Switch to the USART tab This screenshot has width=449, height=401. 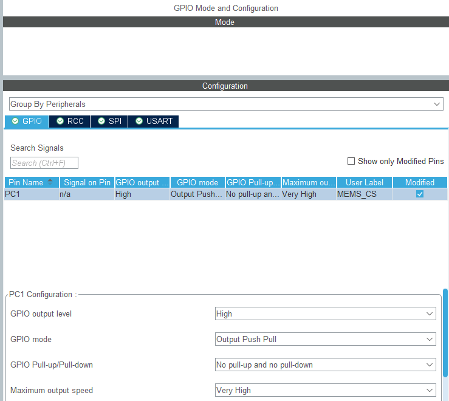point(154,121)
